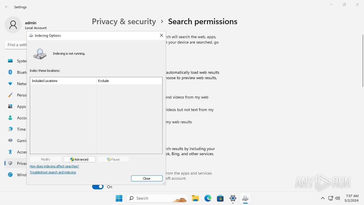Select the Time & language icon in sidebar
The width and height of the screenshot is (364, 205).
(10, 129)
